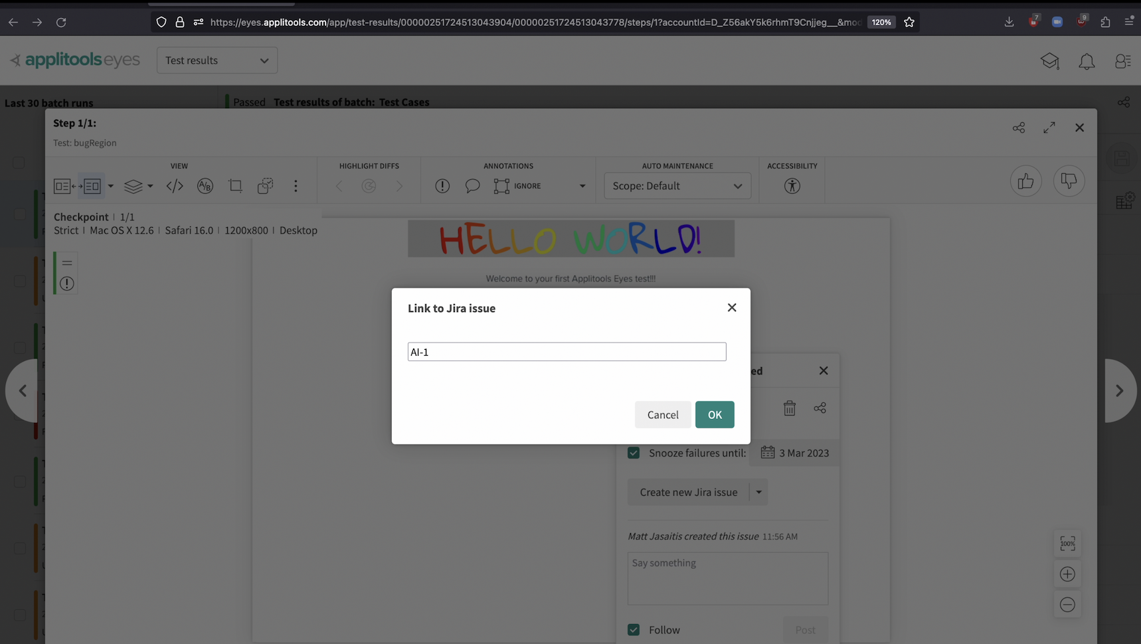Open the layers icon in View toolbar

pyautogui.click(x=133, y=186)
